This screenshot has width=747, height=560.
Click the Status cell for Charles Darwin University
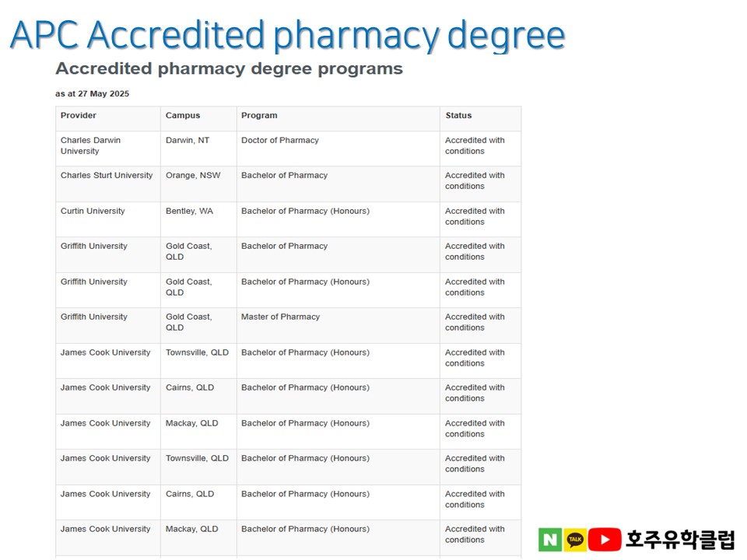475,146
